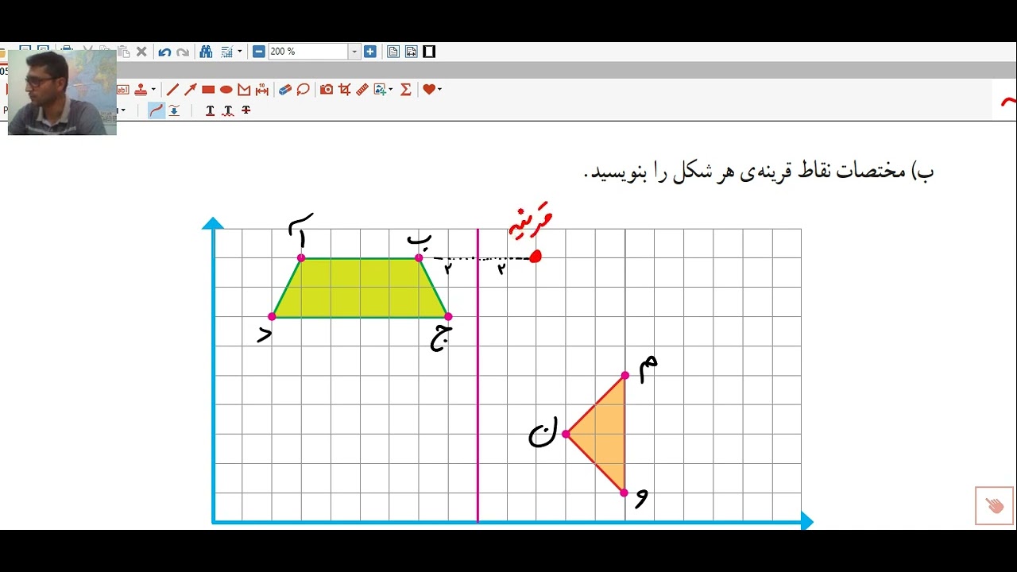The width and height of the screenshot is (1017, 572).
Task: Expand the Stamp tool dropdown arrow
Action: pyautogui.click(x=153, y=90)
